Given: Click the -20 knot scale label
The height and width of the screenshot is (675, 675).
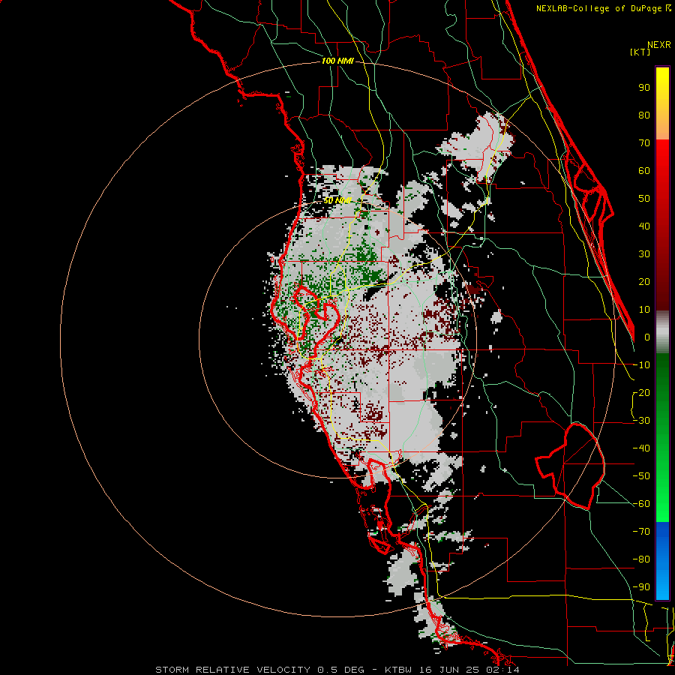Looking at the screenshot, I should point(642,392).
